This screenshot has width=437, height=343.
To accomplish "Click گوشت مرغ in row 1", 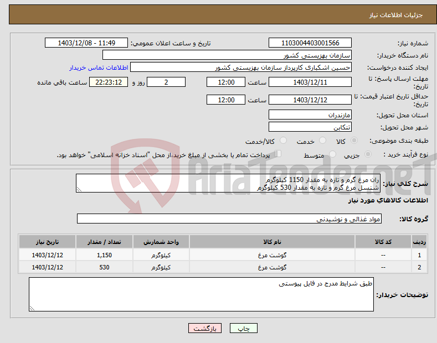I will (x=272, y=255).
